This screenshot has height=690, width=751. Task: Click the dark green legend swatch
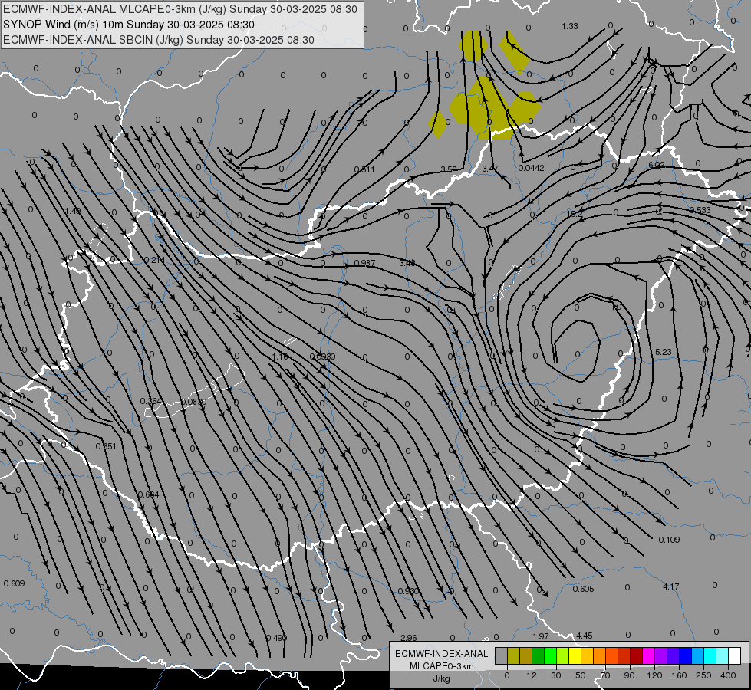pos(538,655)
